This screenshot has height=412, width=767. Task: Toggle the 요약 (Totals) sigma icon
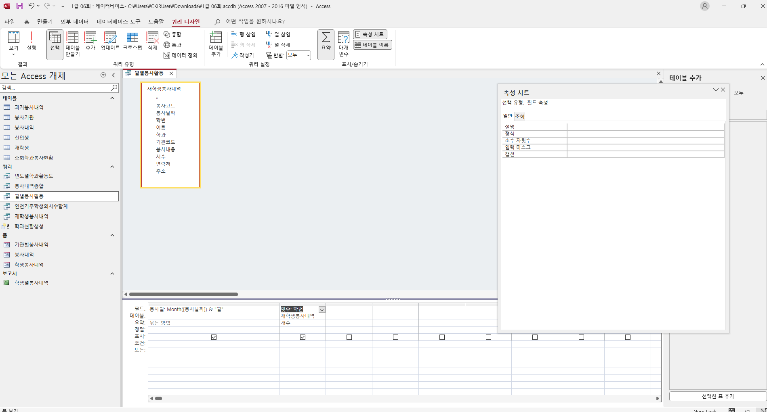click(326, 41)
